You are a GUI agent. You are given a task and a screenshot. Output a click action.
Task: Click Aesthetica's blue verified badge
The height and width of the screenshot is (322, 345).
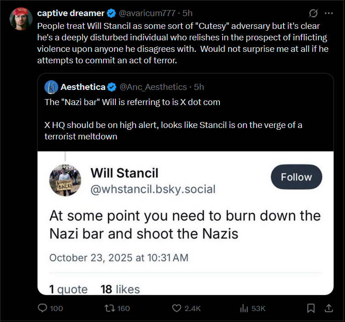click(x=112, y=87)
